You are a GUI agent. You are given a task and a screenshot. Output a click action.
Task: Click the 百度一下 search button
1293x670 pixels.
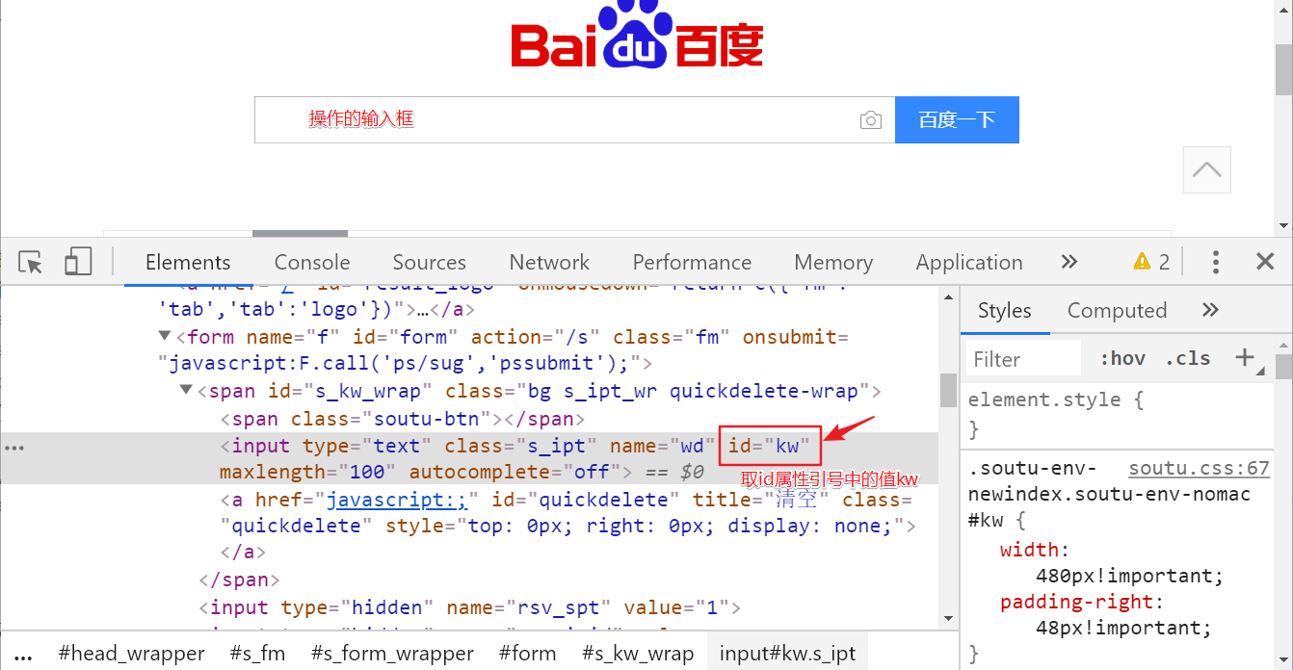[x=957, y=120]
